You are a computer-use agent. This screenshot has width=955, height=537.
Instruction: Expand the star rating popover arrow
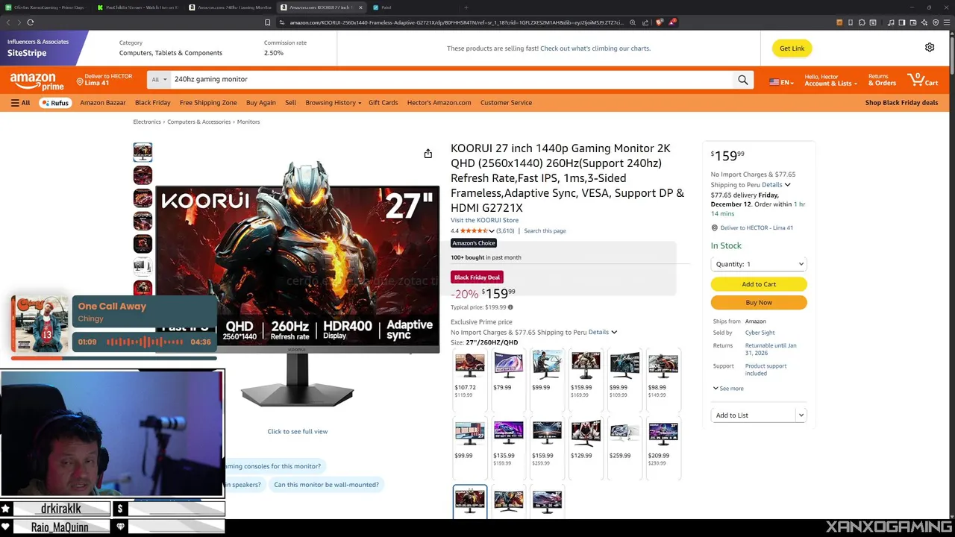492,231
